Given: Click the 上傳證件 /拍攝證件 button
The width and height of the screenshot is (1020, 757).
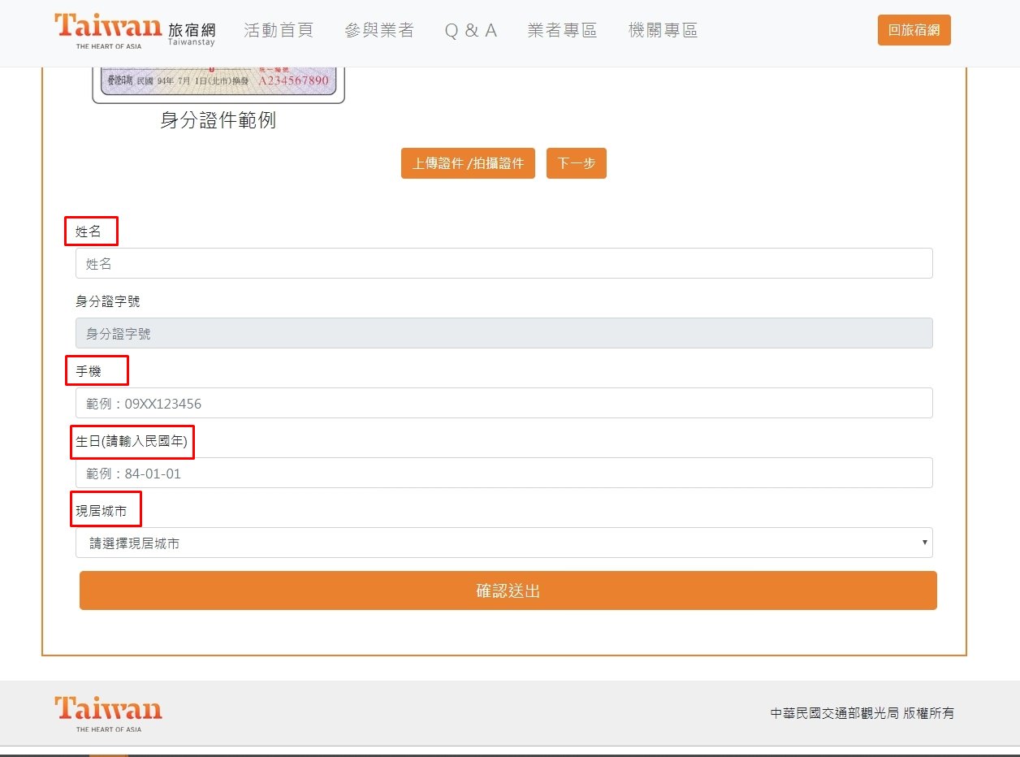Looking at the screenshot, I should (468, 163).
